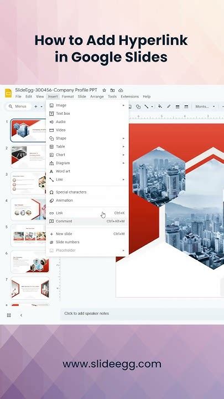The width and height of the screenshot is (224, 399).
Task: Open the Help menu
Action: click(x=147, y=96)
